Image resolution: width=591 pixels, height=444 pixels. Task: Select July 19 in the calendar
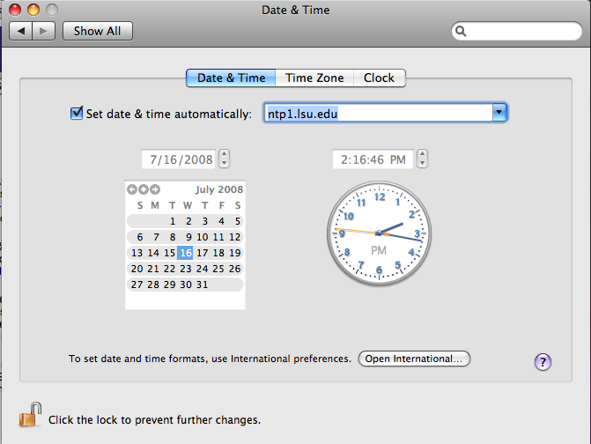click(x=235, y=253)
